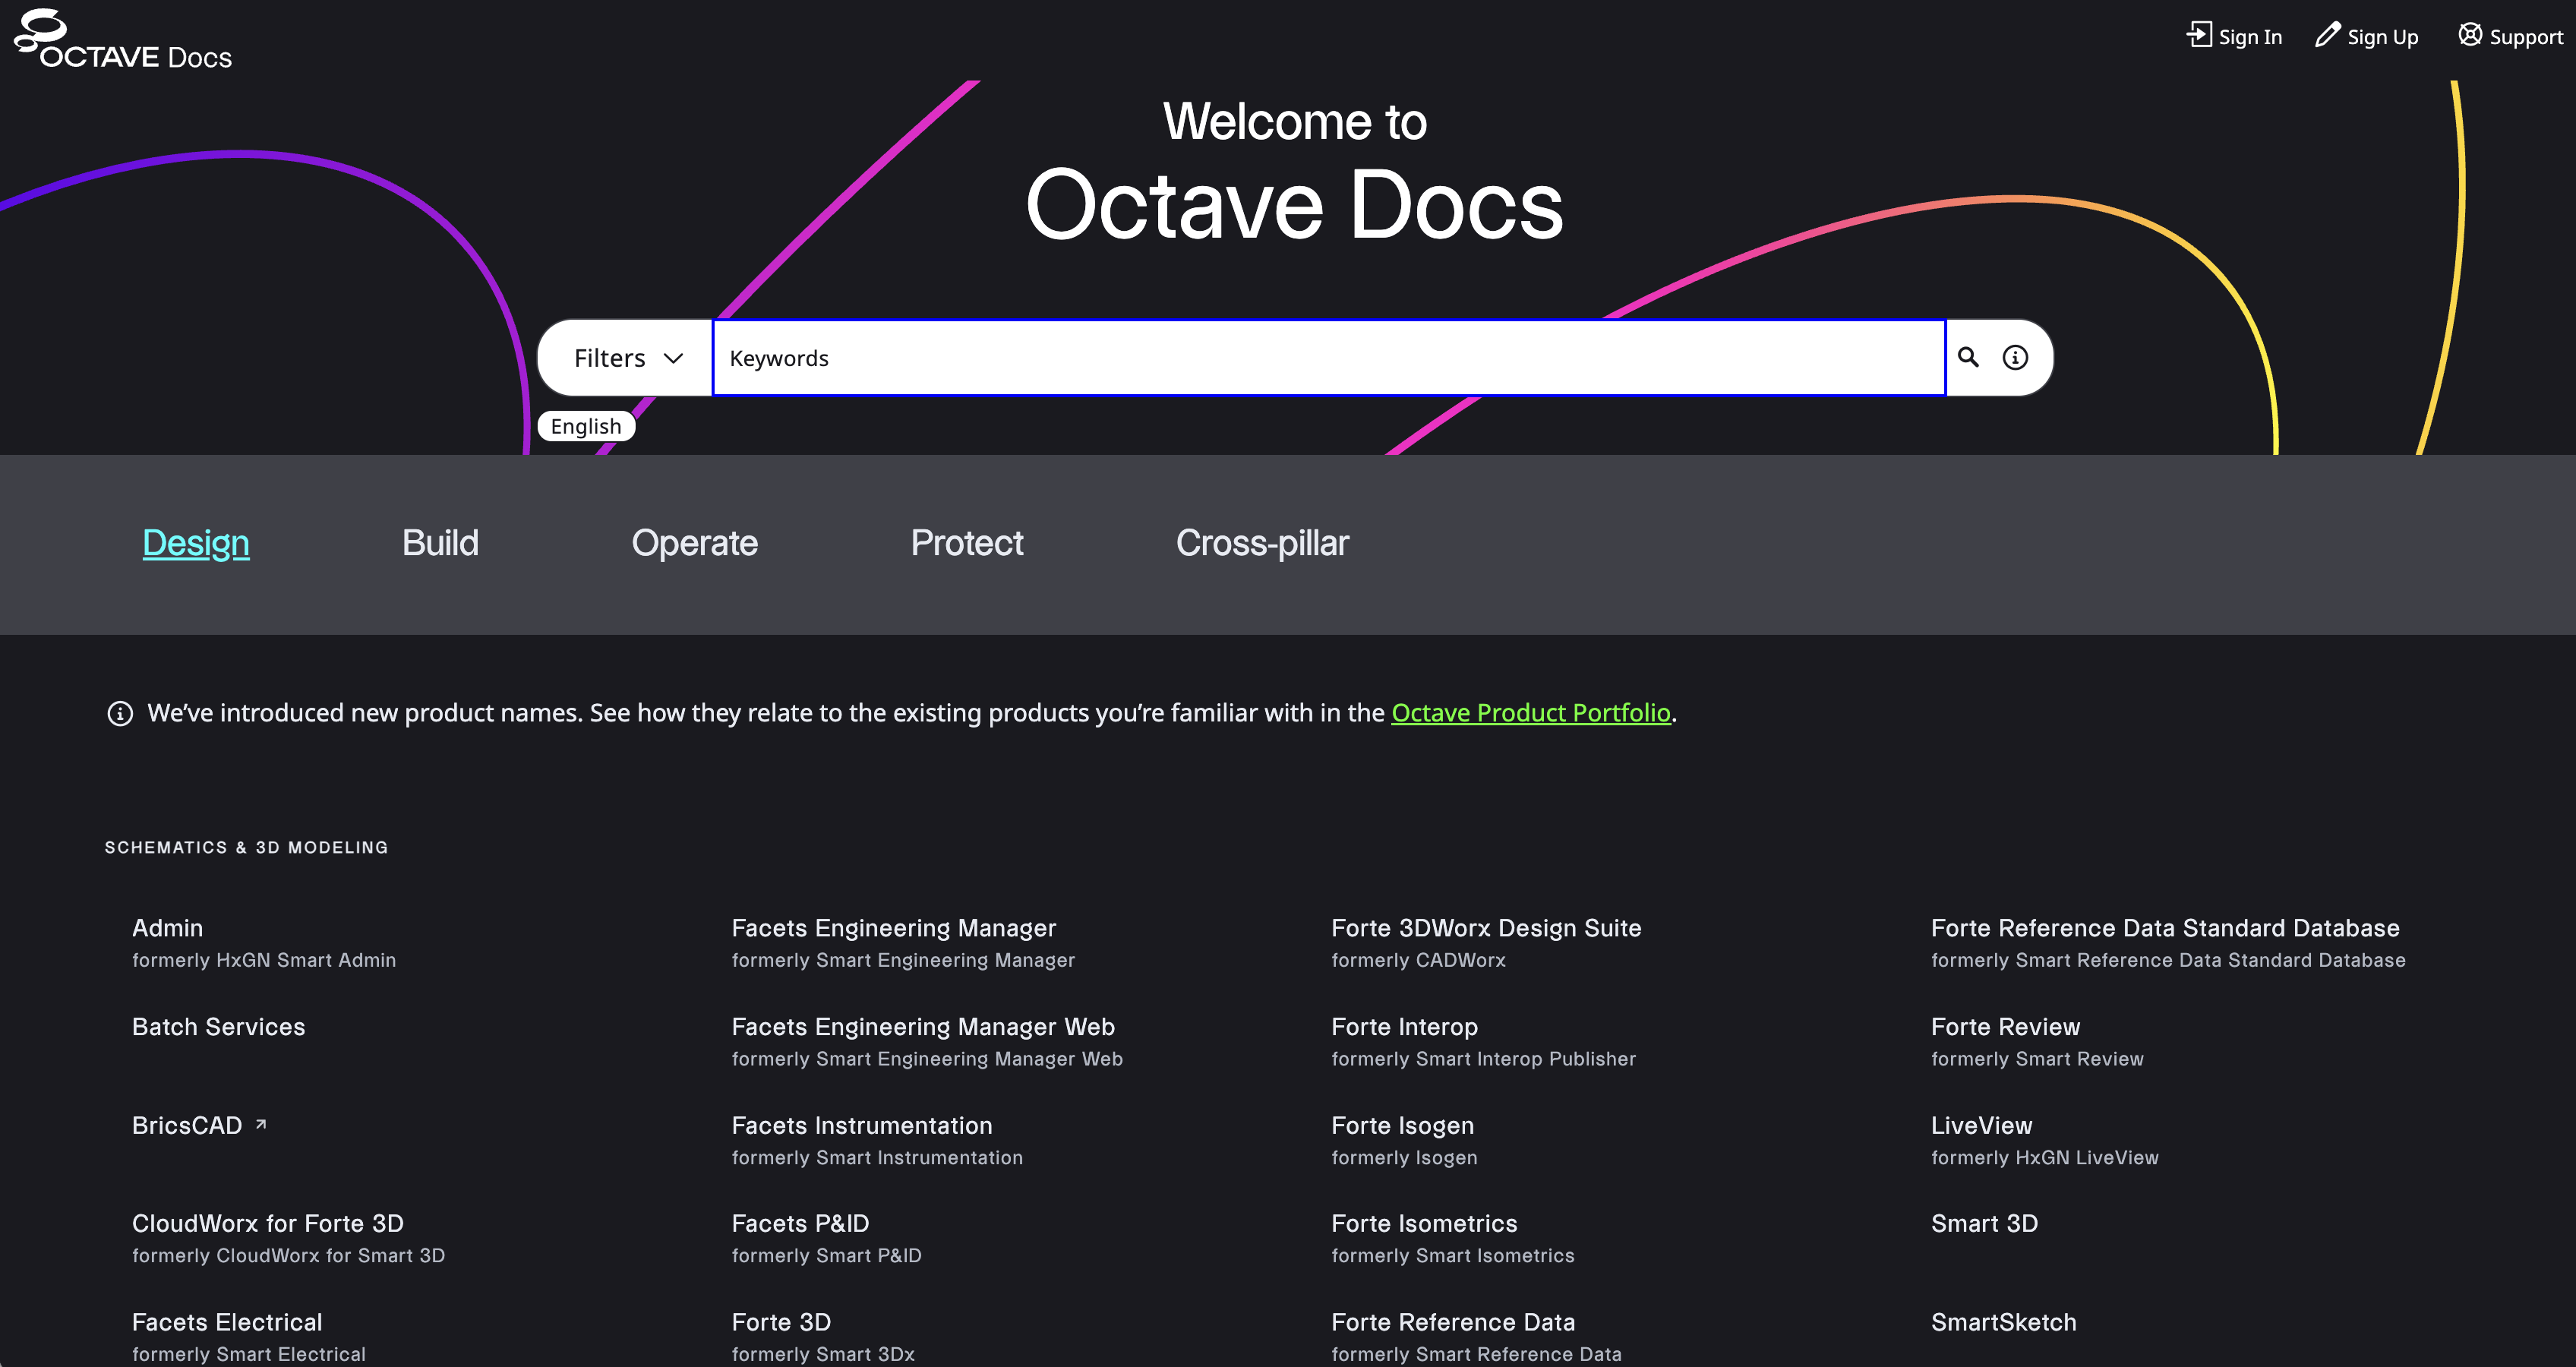Click the Sign Up pencil icon
The image size is (2576, 1367).
tap(2328, 35)
